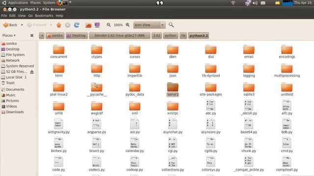This screenshot has width=314, height=176.
Task: Close the Places sidebar
Action: click(31, 36)
